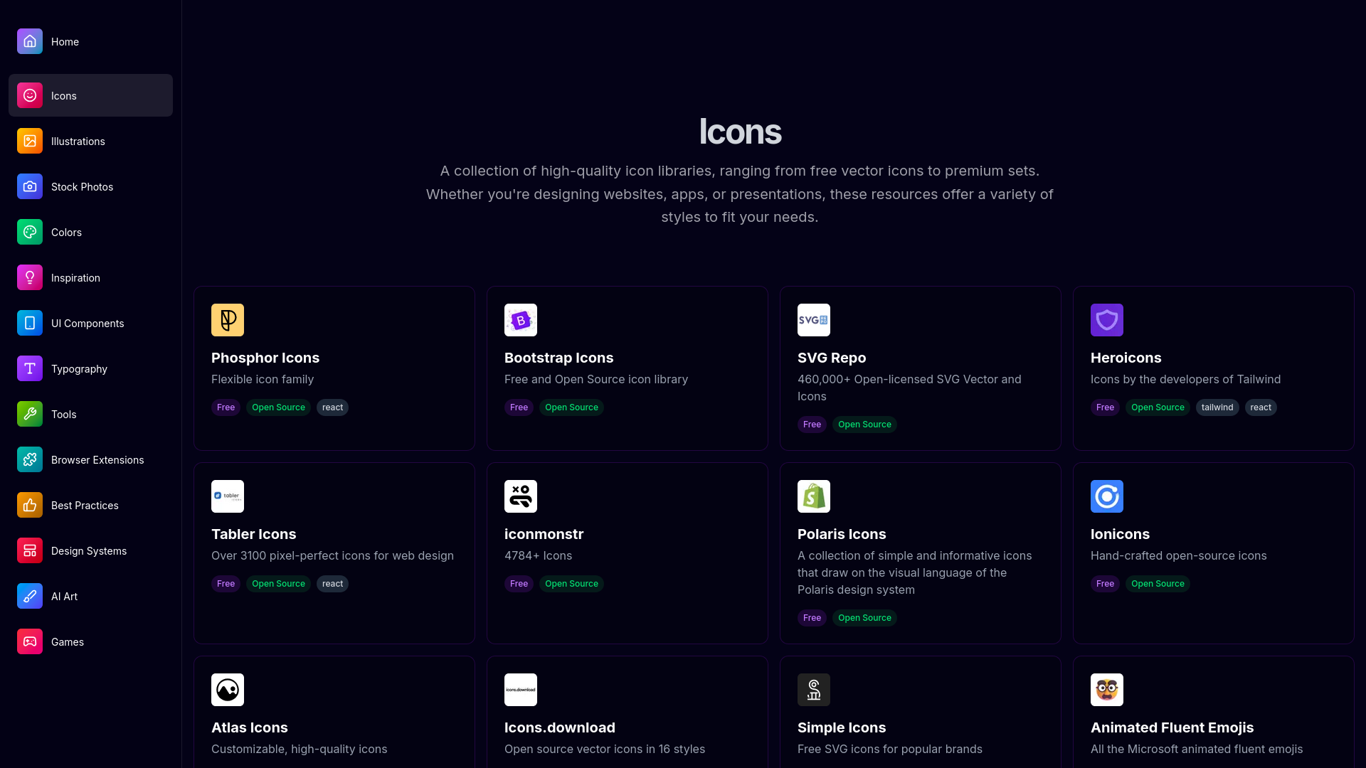Viewport: 1366px width, 768px height.
Task: Click the Free tag on iconmonstr
Action: click(x=519, y=584)
